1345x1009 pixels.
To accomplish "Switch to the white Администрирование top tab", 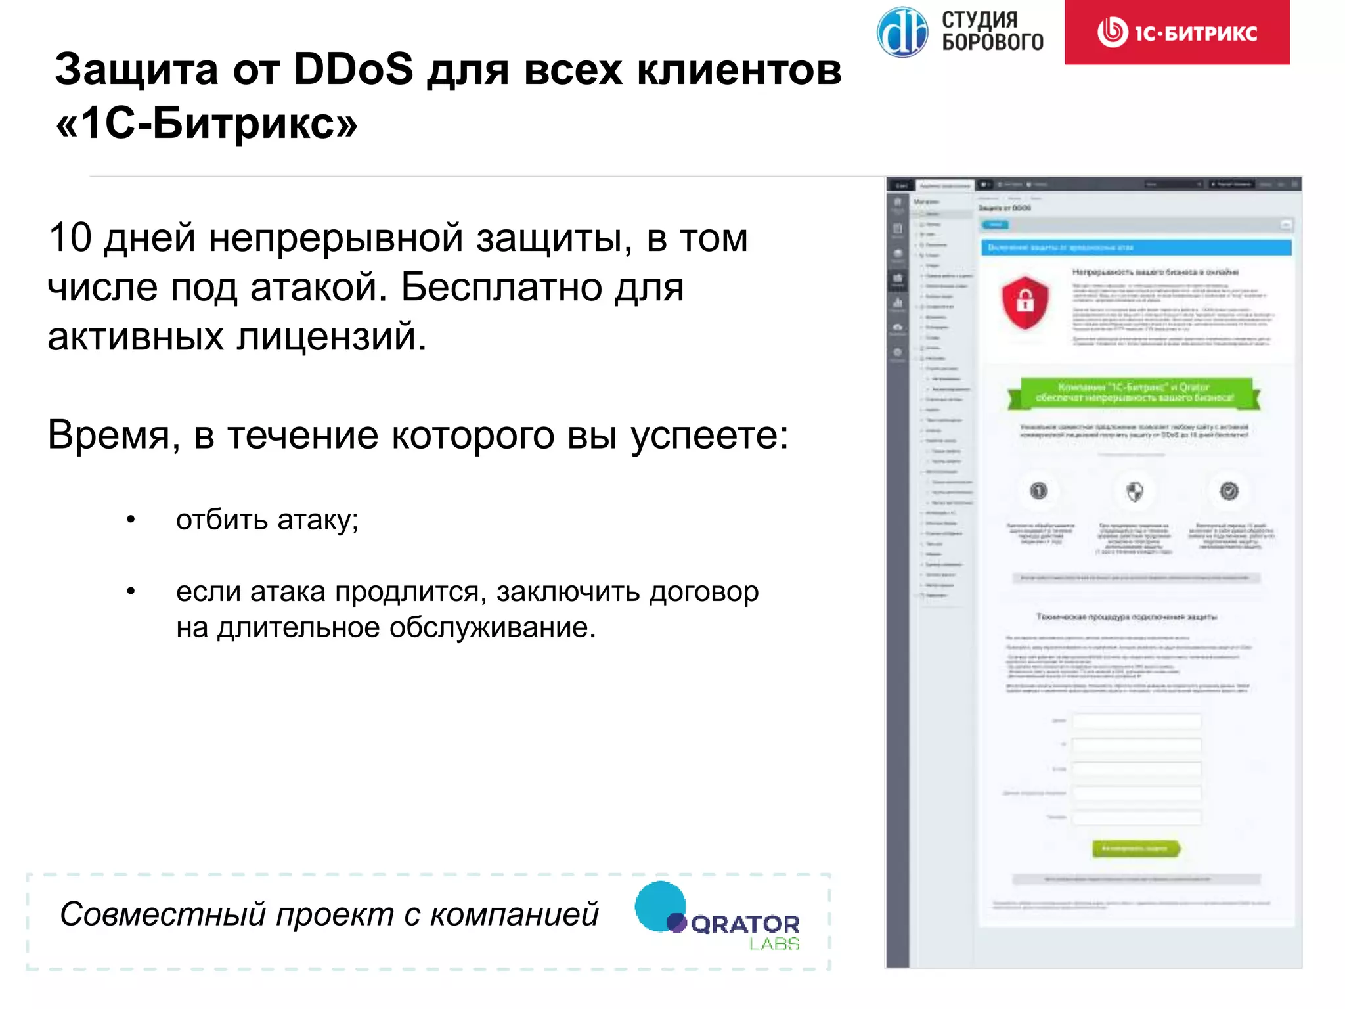I will coord(944,186).
